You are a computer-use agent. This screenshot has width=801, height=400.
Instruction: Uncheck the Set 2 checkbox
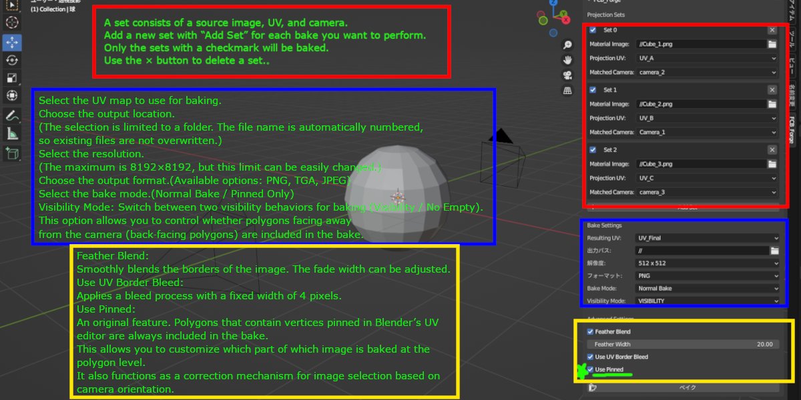coord(593,150)
